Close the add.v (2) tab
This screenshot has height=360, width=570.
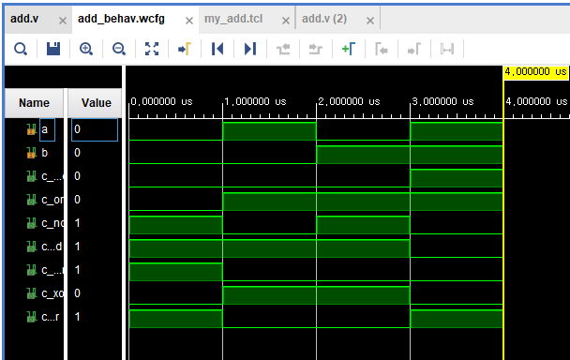370,21
